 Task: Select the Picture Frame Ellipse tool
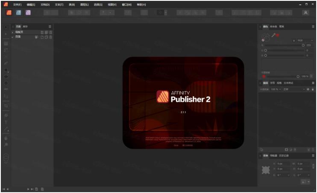(6, 83)
